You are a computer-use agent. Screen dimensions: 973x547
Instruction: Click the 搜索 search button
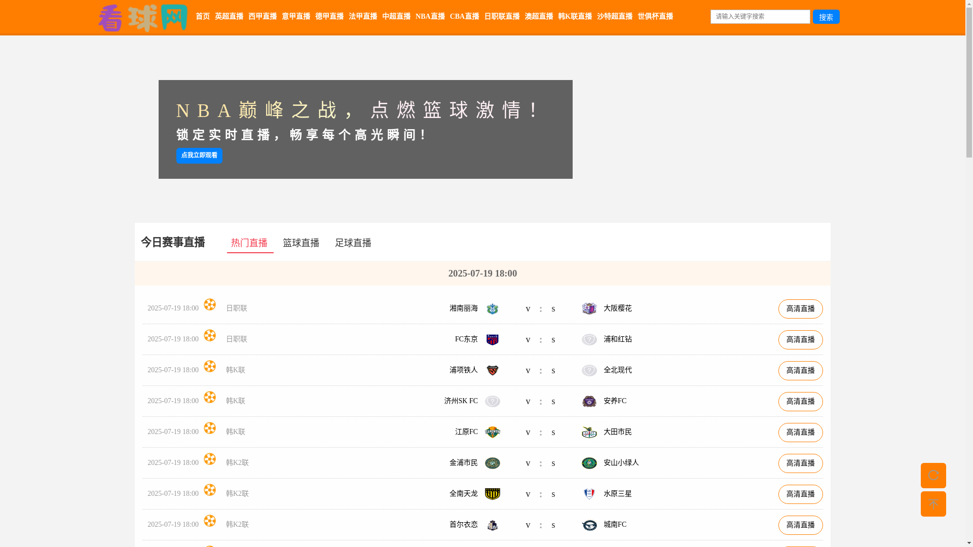[826, 17]
